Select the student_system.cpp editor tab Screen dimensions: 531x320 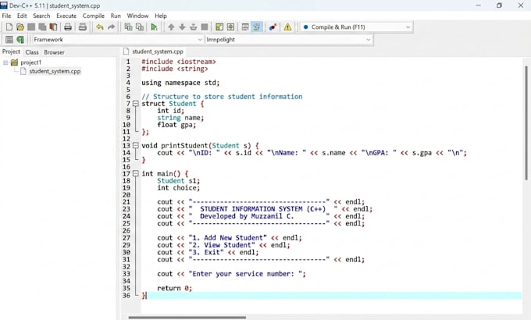click(154, 52)
